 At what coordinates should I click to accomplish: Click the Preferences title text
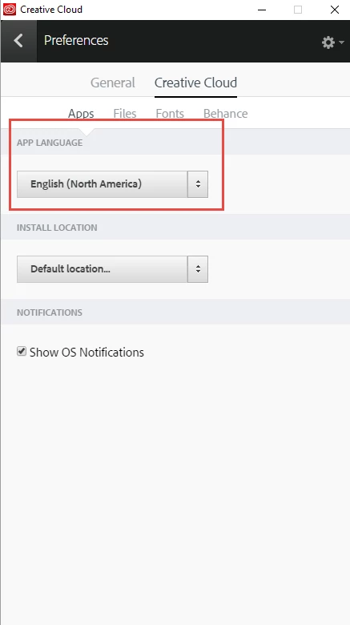click(x=76, y=40)
